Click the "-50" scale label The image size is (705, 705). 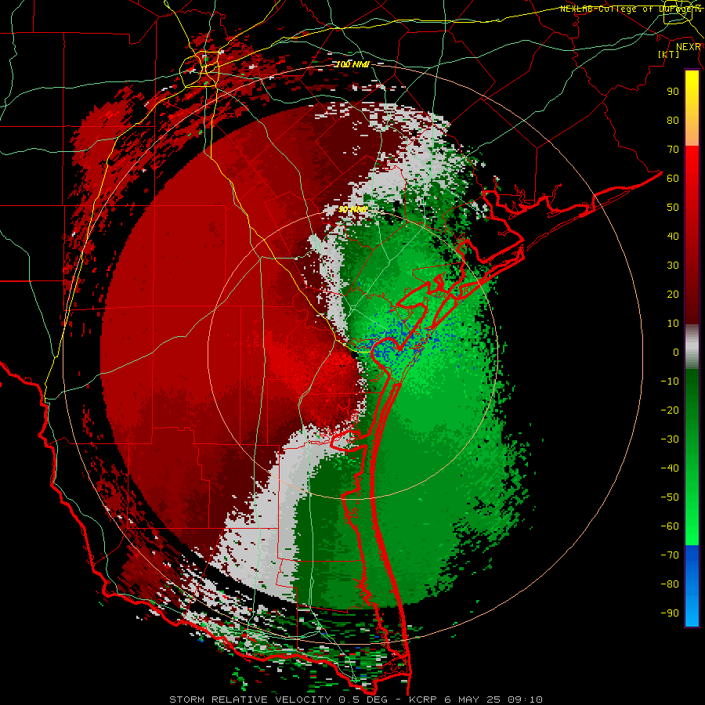[670, 497]
